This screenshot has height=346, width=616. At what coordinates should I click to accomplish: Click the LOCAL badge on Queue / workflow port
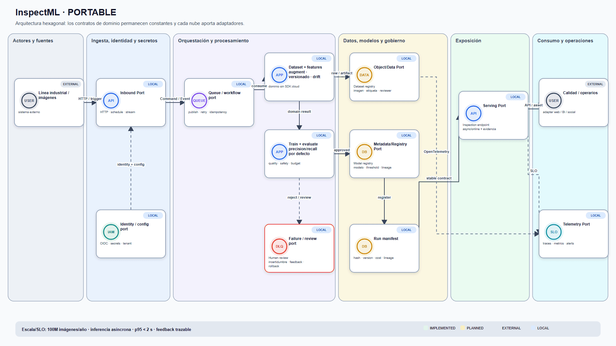pos(241,84)
